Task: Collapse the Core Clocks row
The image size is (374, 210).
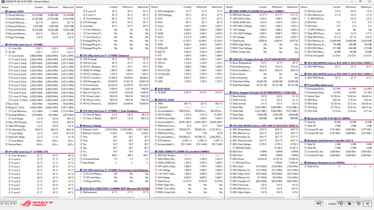Action: [6, 56]
